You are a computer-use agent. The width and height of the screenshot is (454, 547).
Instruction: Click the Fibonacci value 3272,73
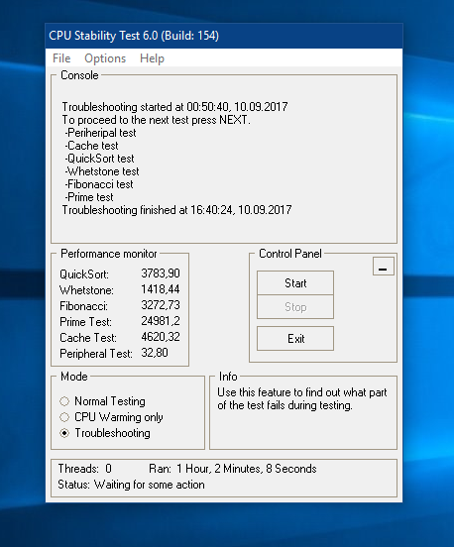click(161, 305)
